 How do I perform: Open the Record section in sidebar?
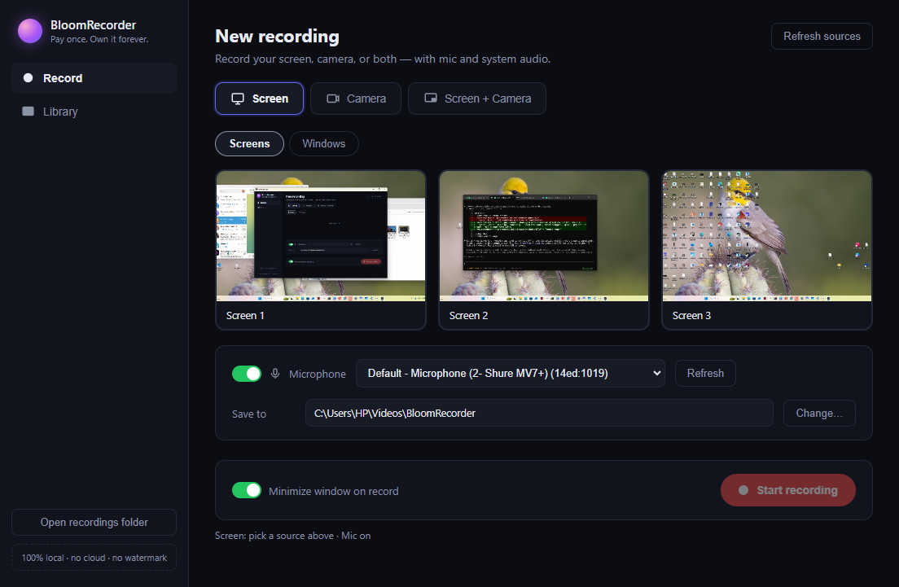tap(94, 78)
